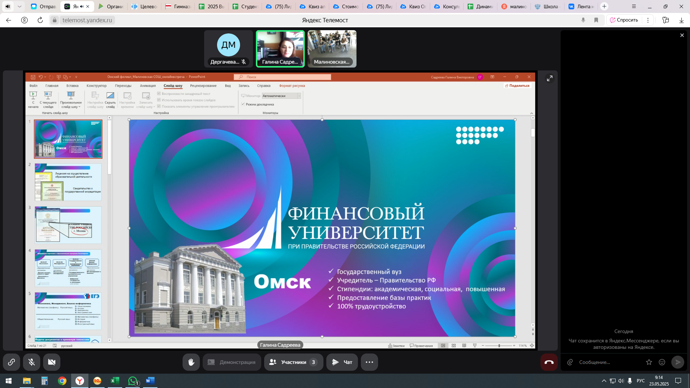The width and height of the screenshot is (690, 388).
Task: Open the emoji picker in chat
Action: tap(662, 362)
